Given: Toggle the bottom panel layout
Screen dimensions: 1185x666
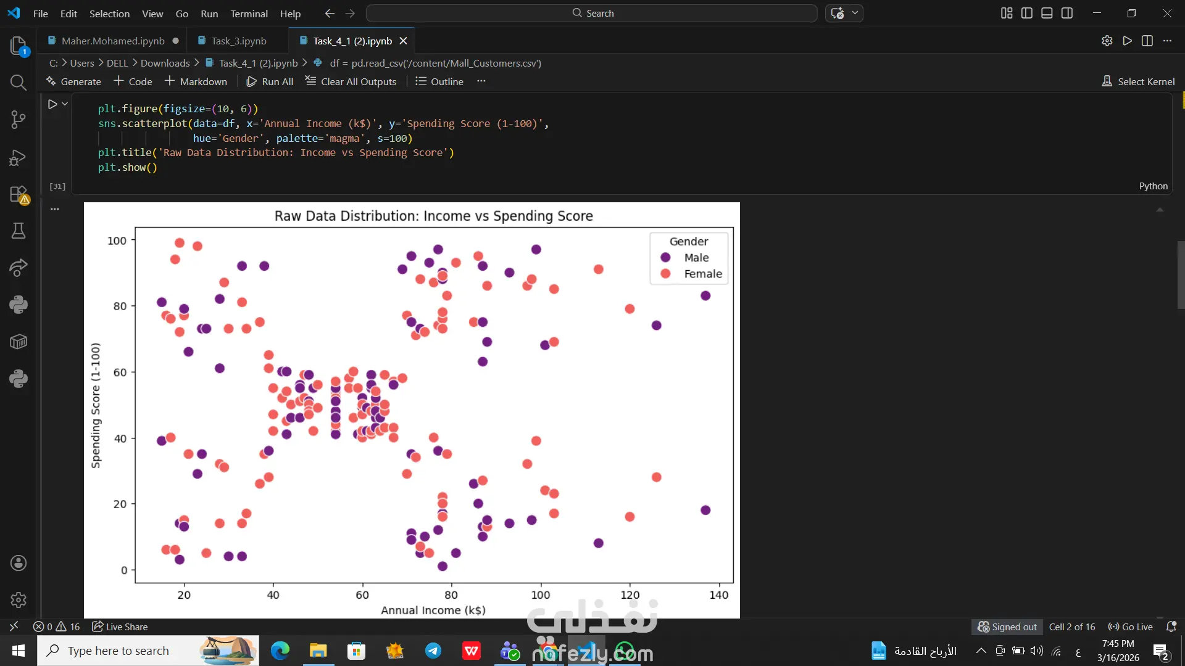Looking at the screenshot, I should (x=1047, y=13).
